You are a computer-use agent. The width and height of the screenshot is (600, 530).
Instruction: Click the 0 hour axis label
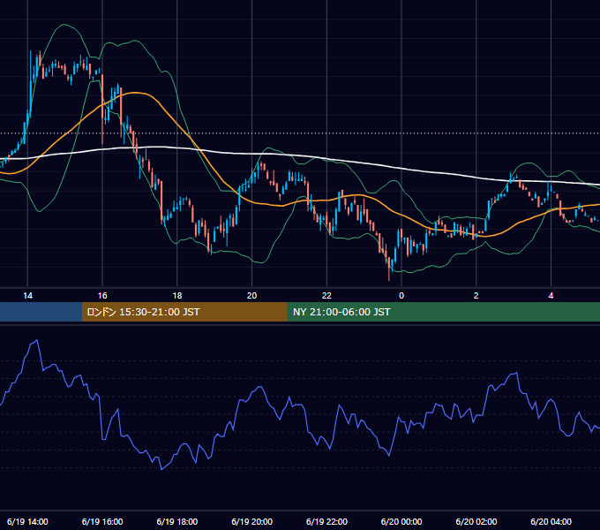(401, 296)
